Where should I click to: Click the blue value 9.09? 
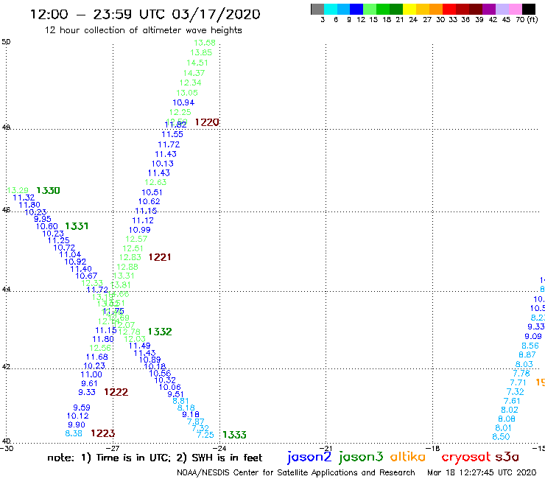coord(533,336)
